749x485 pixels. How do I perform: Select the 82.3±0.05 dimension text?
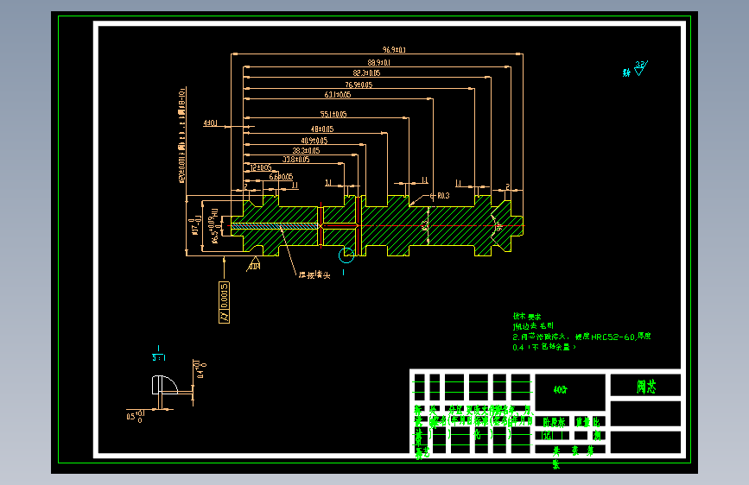366,73
